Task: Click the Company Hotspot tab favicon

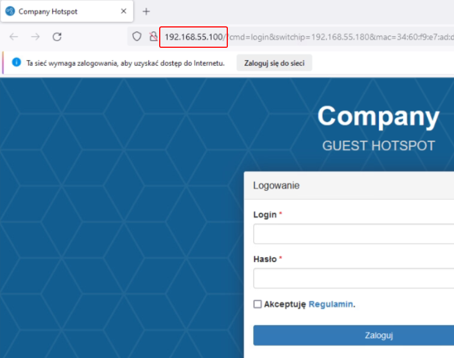Action: 10,12
